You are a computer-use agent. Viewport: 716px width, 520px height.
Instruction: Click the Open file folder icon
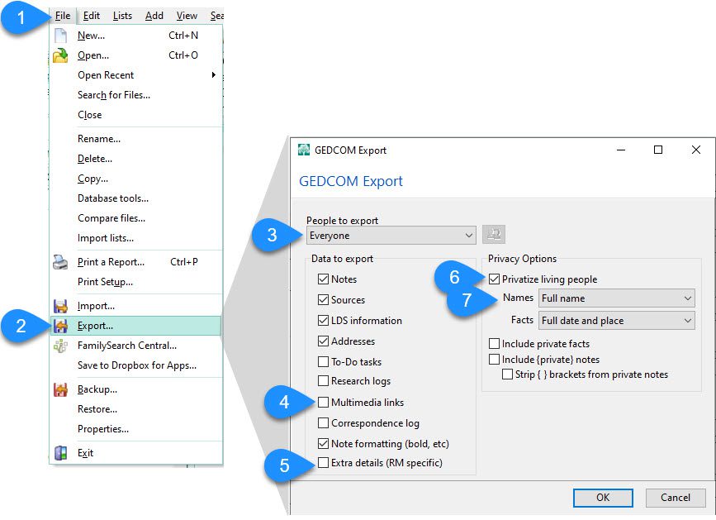[59, 55]
